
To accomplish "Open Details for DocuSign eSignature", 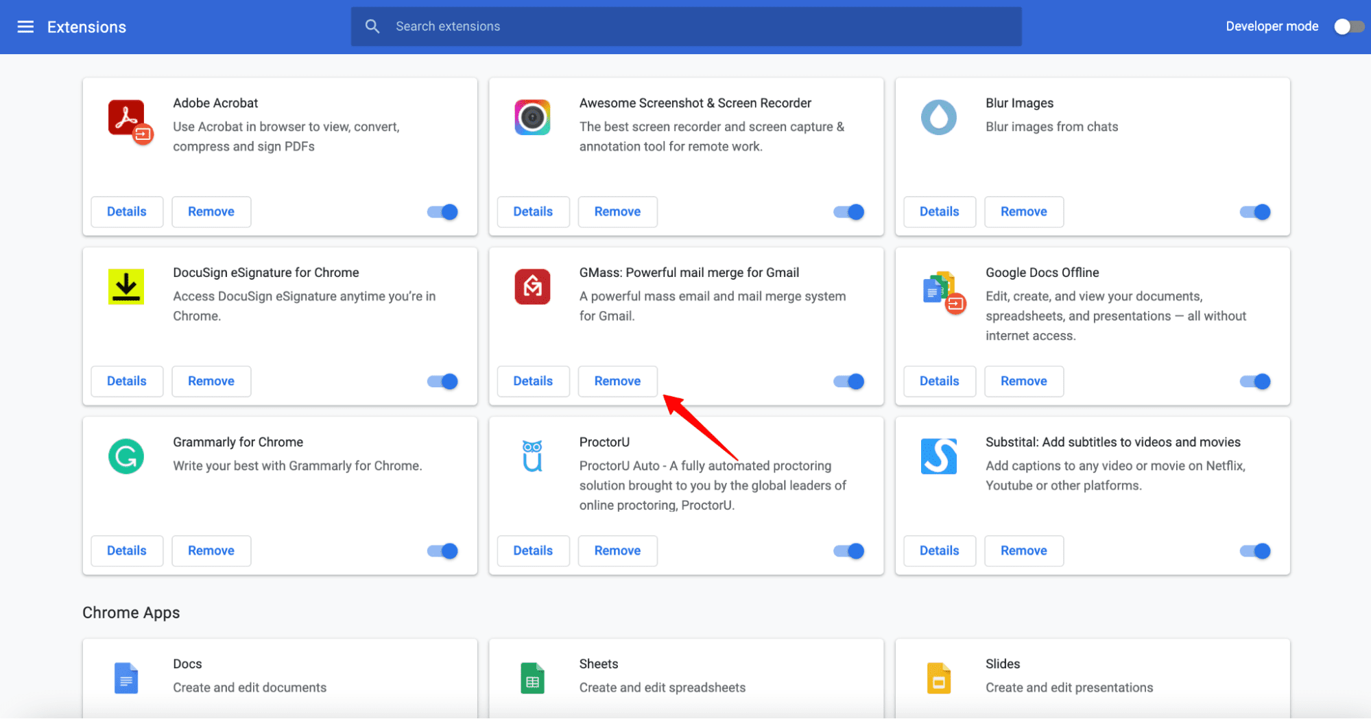I will pos(127,382).
